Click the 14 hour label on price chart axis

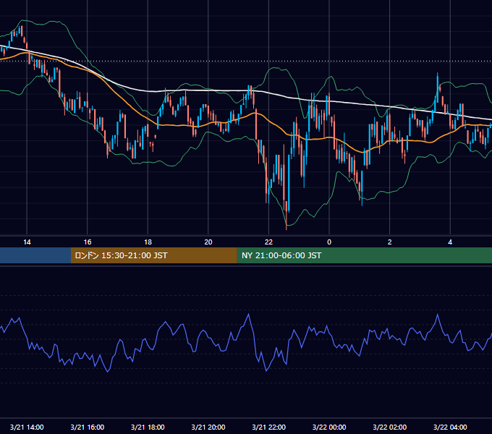tap(27, 242)
